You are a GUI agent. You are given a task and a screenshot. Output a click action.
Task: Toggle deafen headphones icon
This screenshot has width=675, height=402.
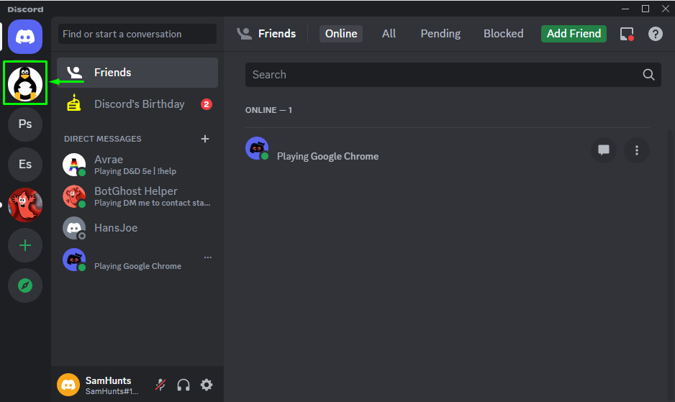coord(184,385)
